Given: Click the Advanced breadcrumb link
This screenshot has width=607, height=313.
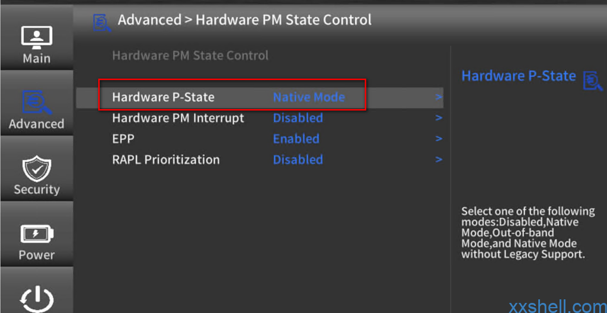Looking at the screenshot, I should coord(149,20).
